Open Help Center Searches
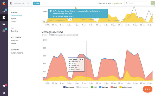The image size is (156, 96). [x=14, y=40]
